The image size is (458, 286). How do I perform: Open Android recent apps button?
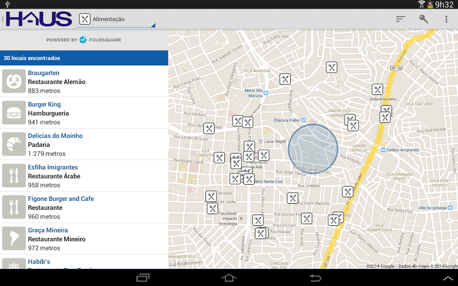[x=143, y=277]
